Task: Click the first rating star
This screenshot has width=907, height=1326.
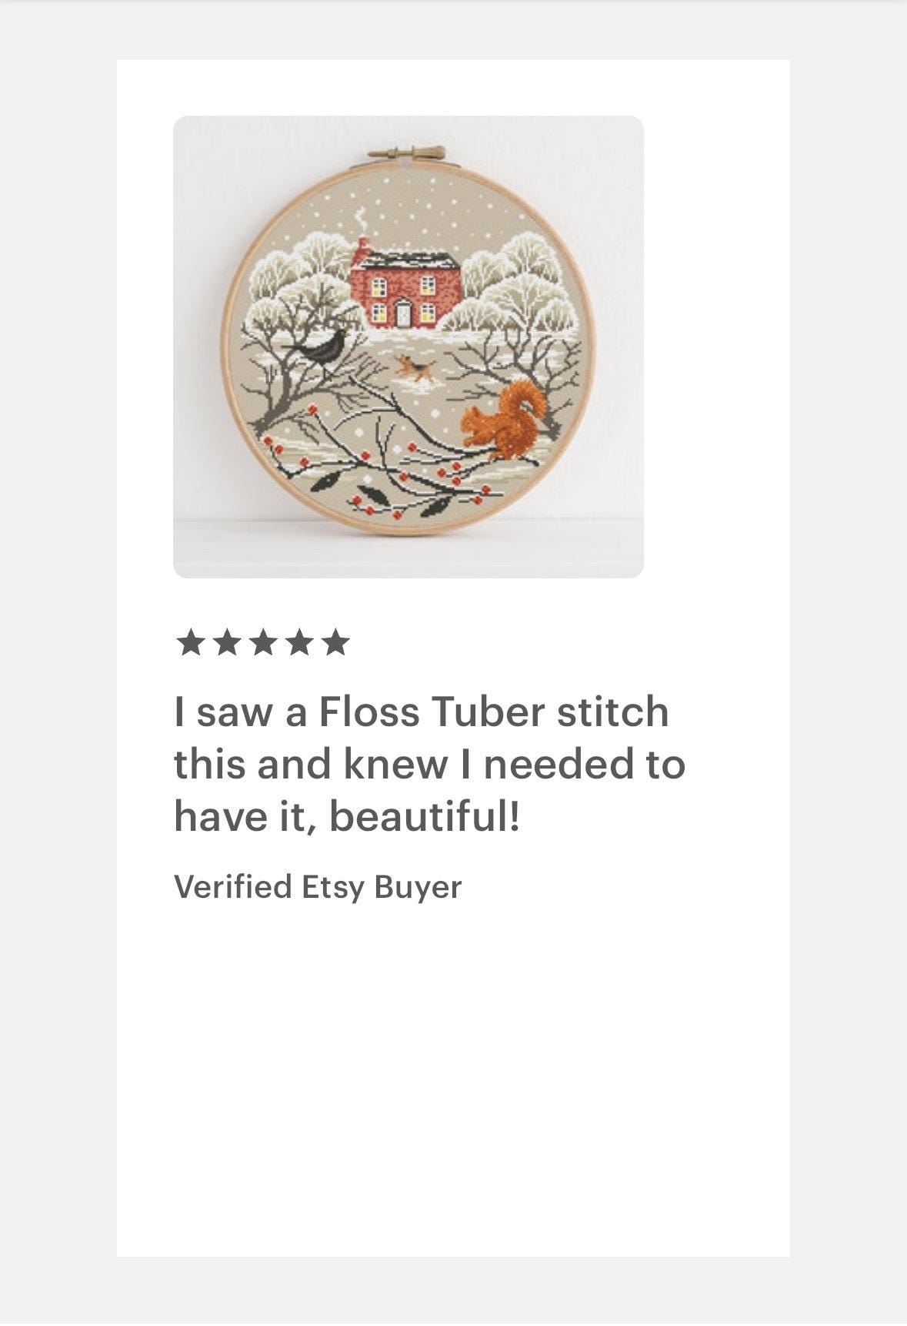Action: coord(189,642)
